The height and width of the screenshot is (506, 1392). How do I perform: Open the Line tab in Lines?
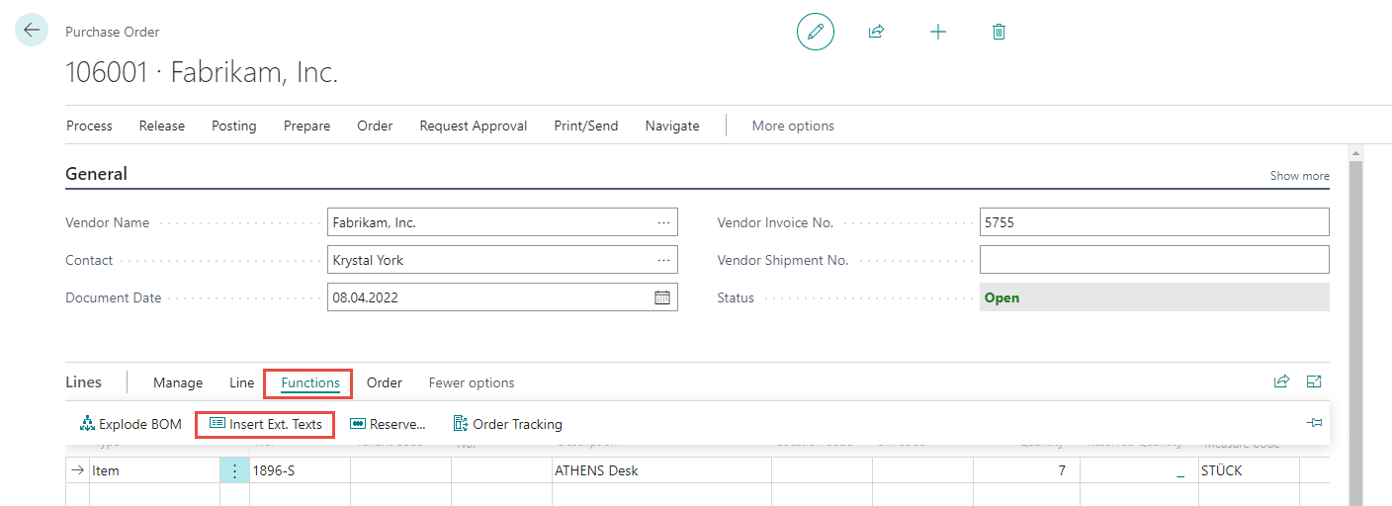pos(241,382)
